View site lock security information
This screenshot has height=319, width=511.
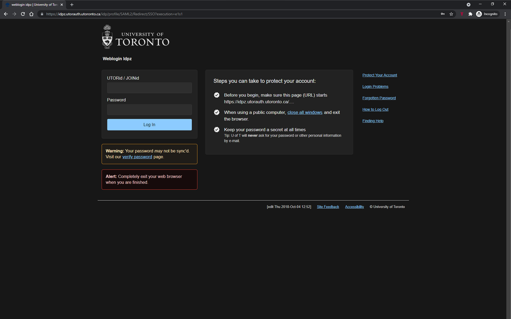pos(42,14)
